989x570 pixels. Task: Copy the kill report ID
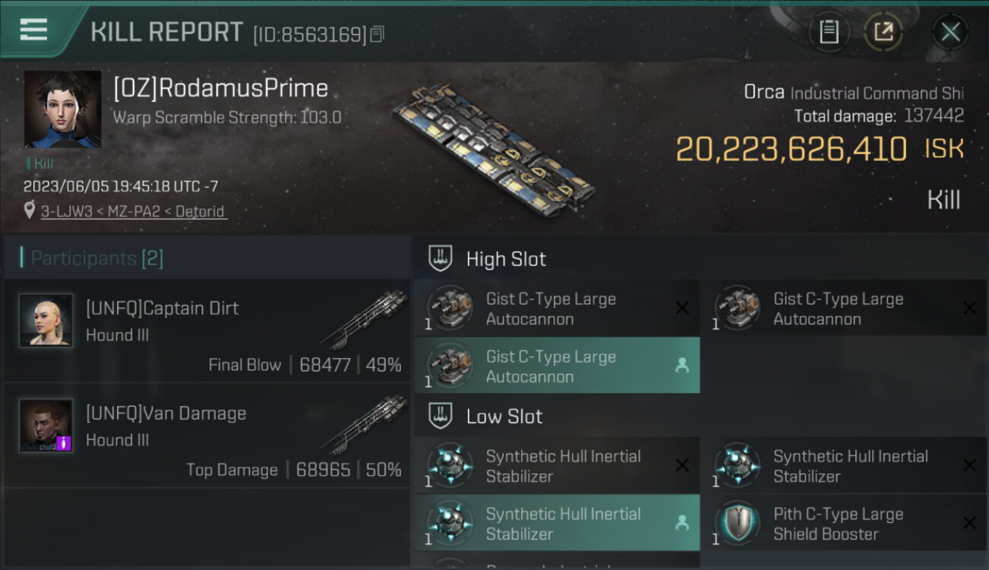(378, 34)
